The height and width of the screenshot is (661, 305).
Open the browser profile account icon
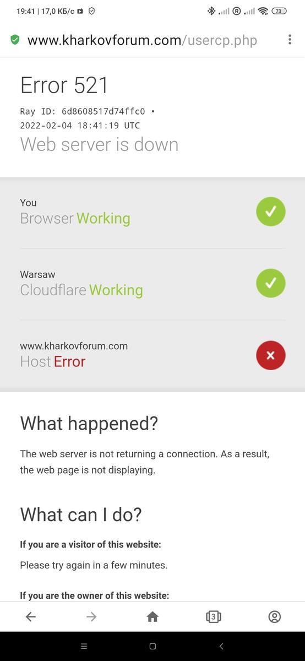click(x=274, y=617)
